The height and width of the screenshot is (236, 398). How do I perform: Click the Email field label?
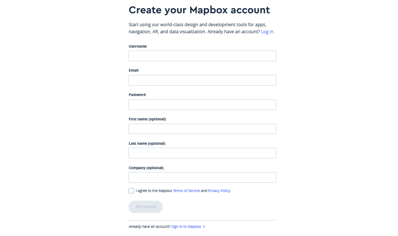(134, 71)
